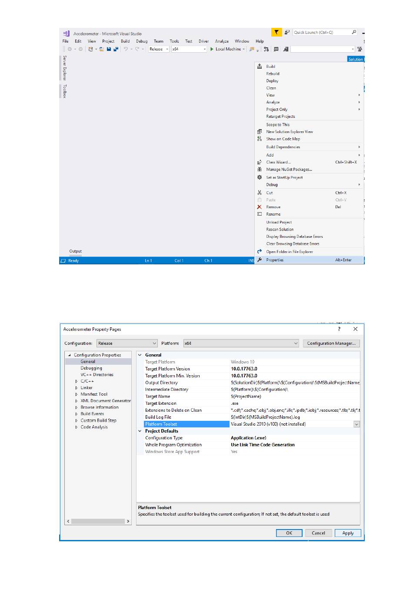The height and width of the screenshot is (603, 413).
Task: Click the Set as StartUp Project gear icon
Action: coord(260,177)
